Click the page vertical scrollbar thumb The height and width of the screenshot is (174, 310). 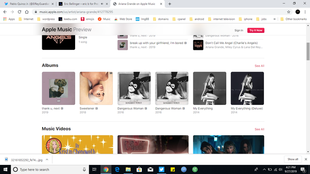[x=308, y=51]
